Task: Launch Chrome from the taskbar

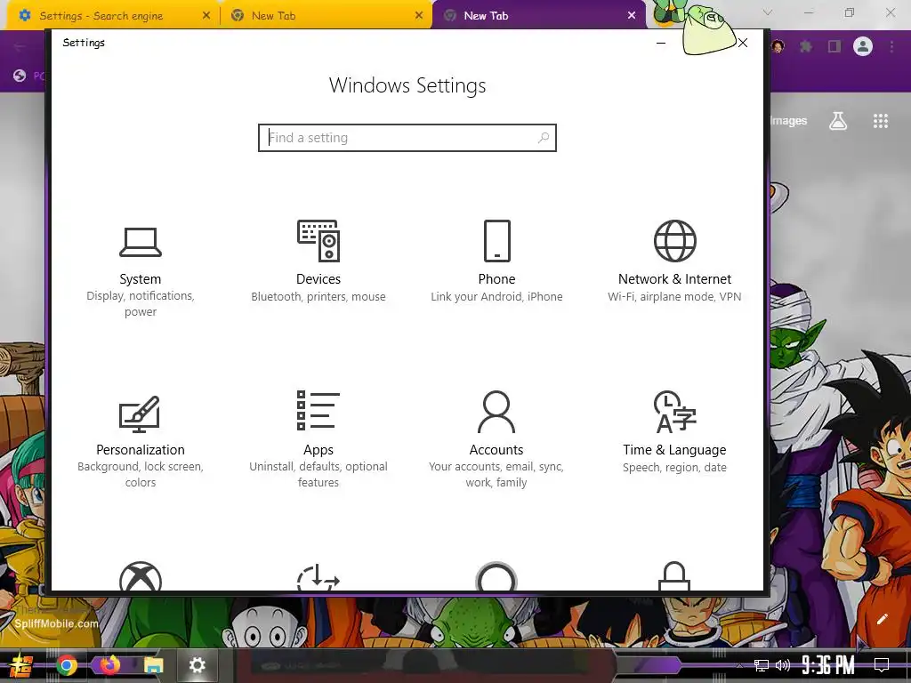Action: pos(67,665)
